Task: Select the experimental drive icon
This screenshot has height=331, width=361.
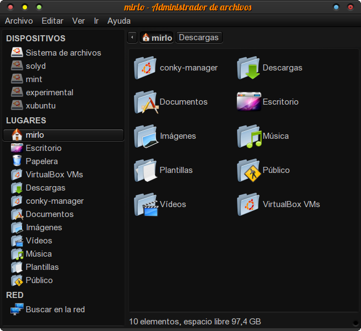Action: [x=17, y=92]
